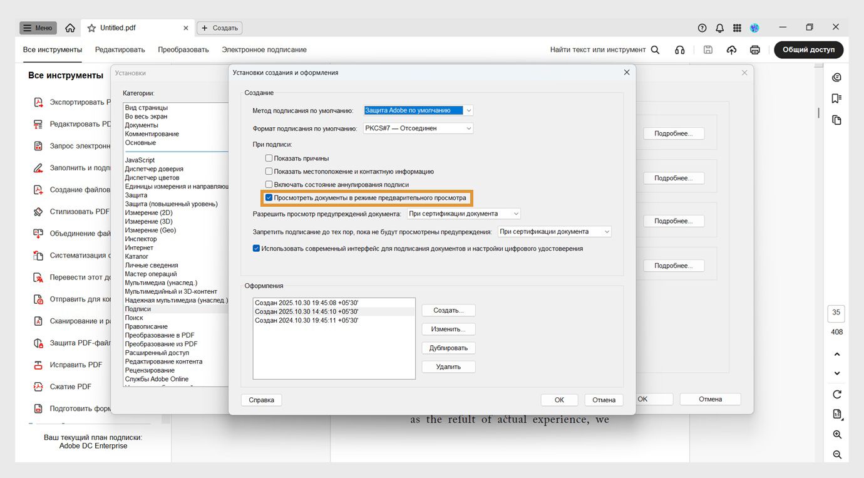Open the Перевести этот документ tool
Image resolution: width=864 pixels, height=478 pixels.
(71, 277)
